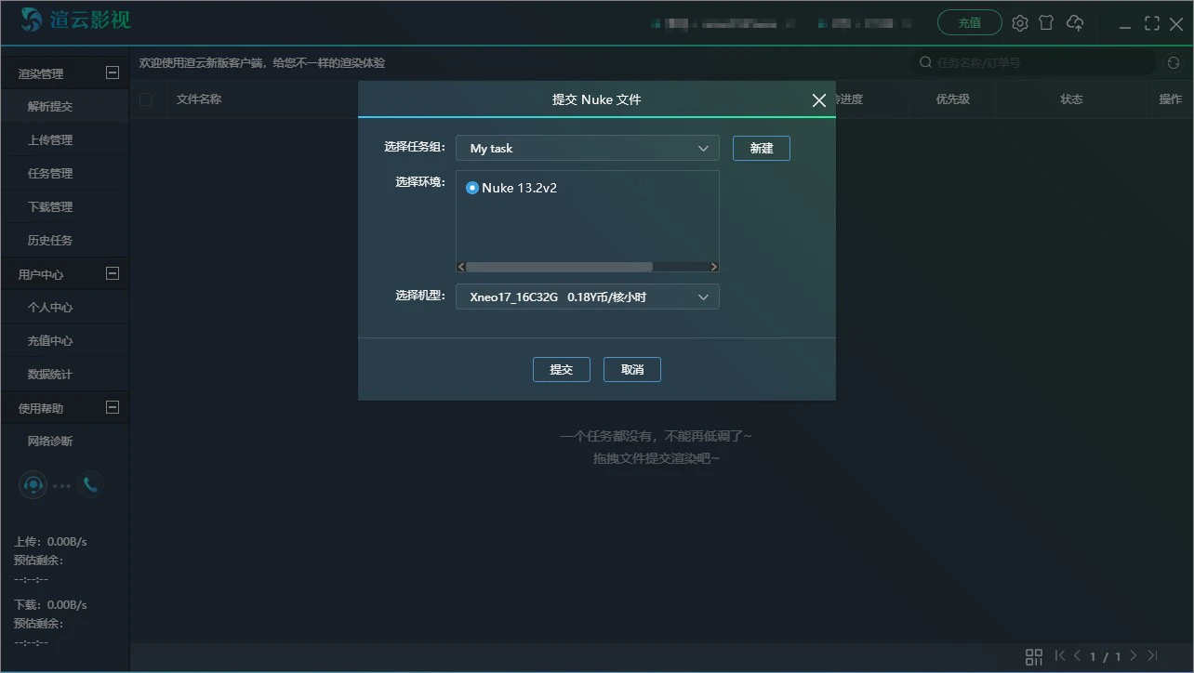Image resolution: width=1194 pixels, height=673 pixels.
Task: Click the 1 / 1 page indicator
Action: 1106,657
